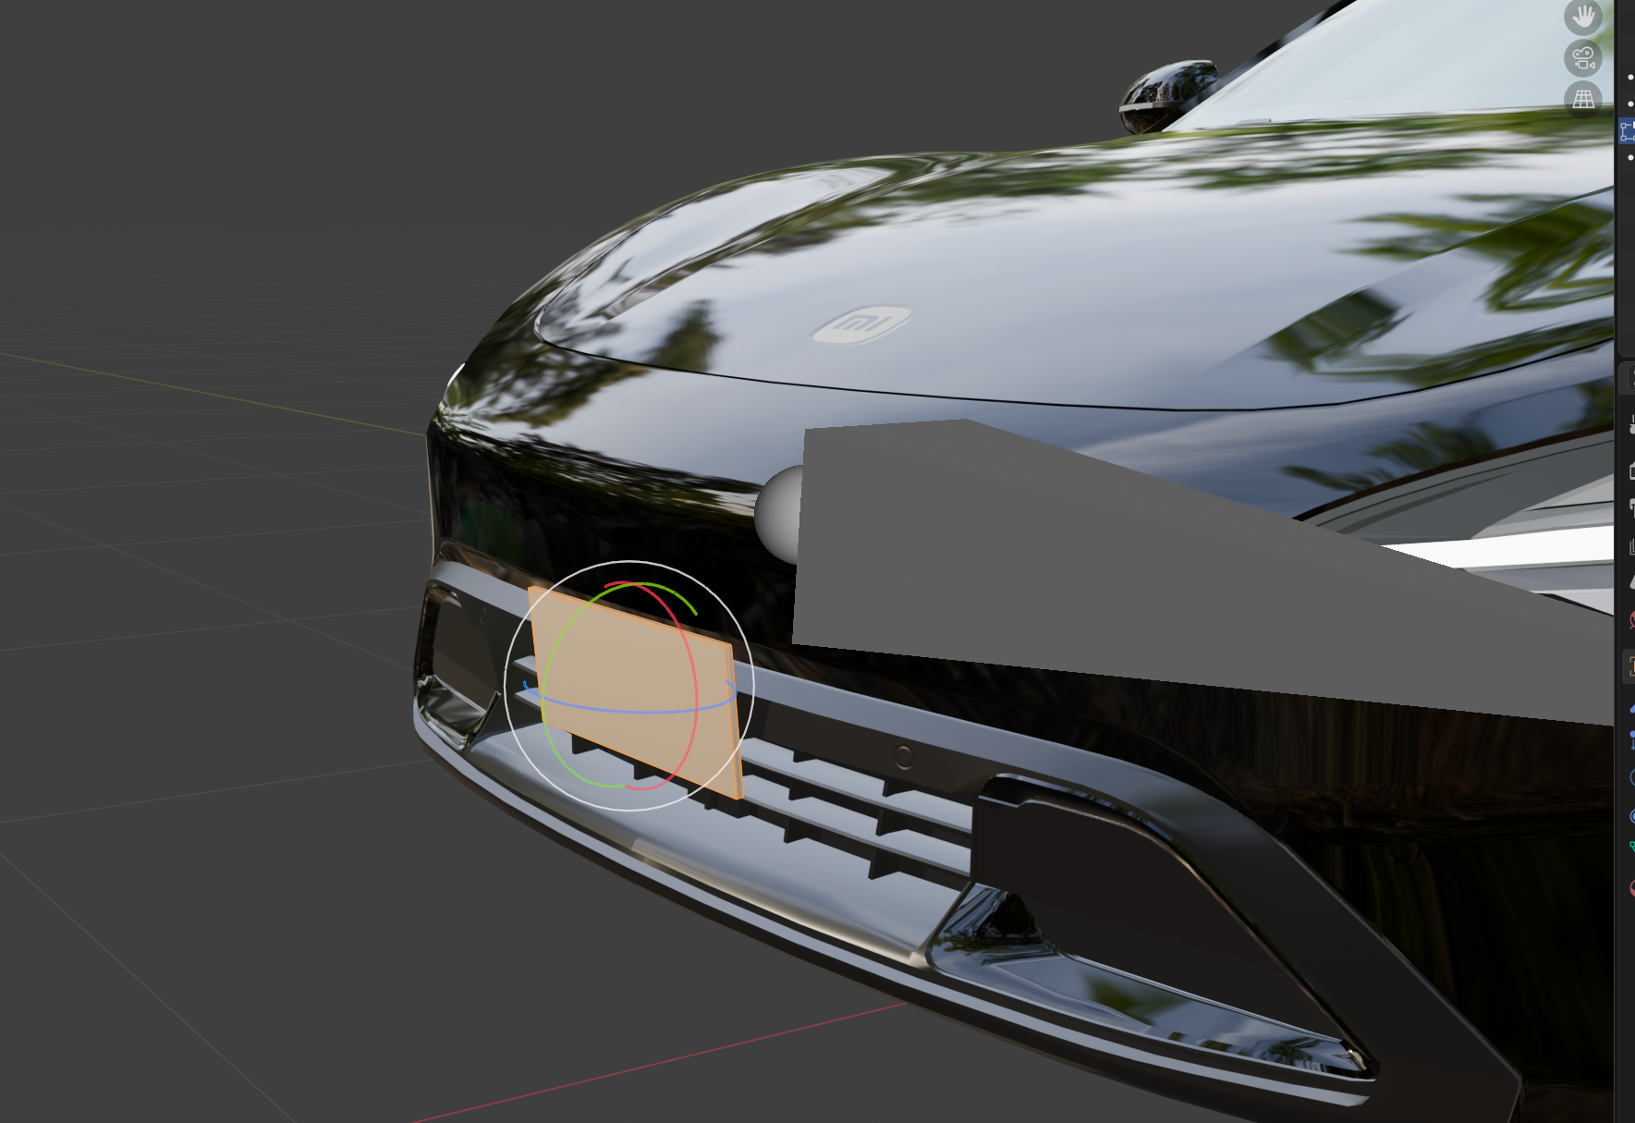Click the MI logo badge on the hood
This screenshot has width=1635, height=1123.
coord(861,323)
